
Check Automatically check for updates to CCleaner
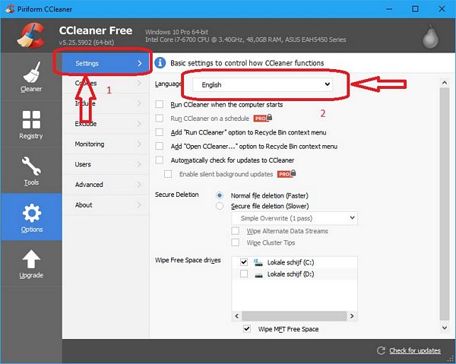click(160, 160)
